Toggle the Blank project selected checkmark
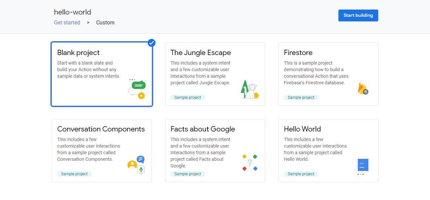 click(x=152, y=43)
